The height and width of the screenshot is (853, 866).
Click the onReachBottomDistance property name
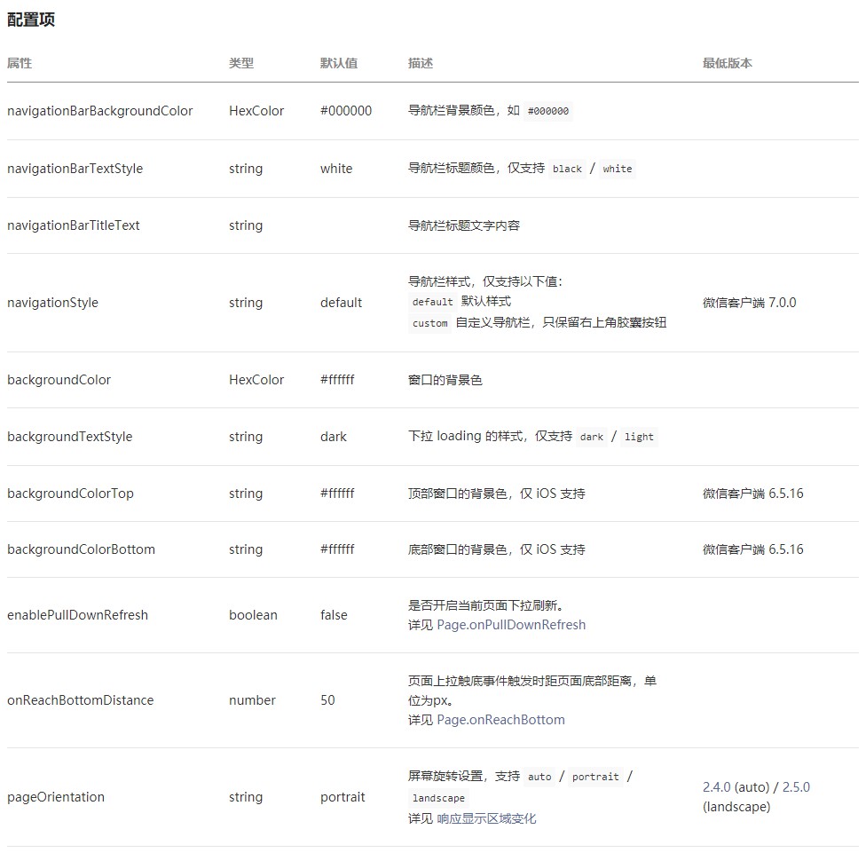80,700
